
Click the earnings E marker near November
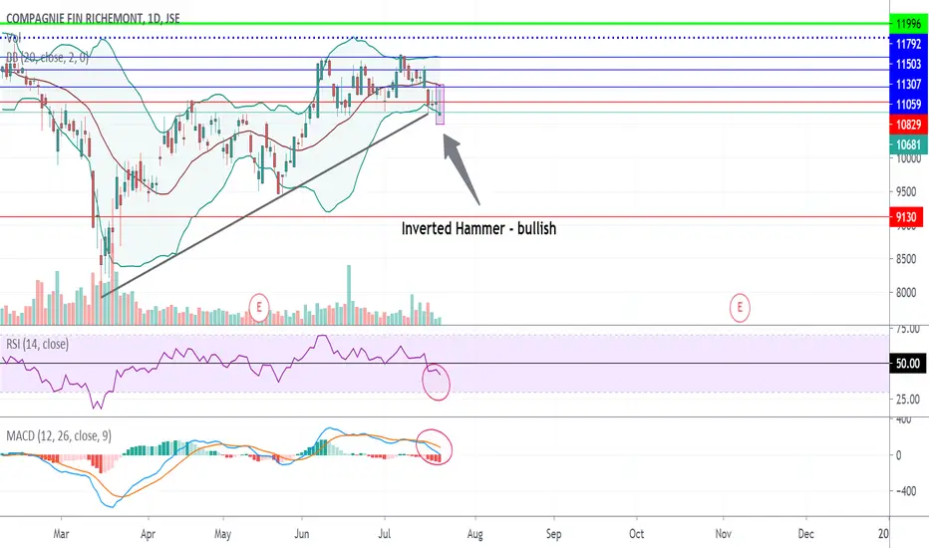(x=740, y=308)
